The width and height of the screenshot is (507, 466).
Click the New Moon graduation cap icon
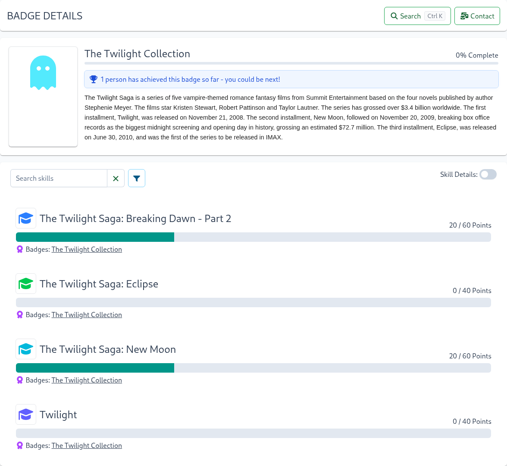click(26, 349)
